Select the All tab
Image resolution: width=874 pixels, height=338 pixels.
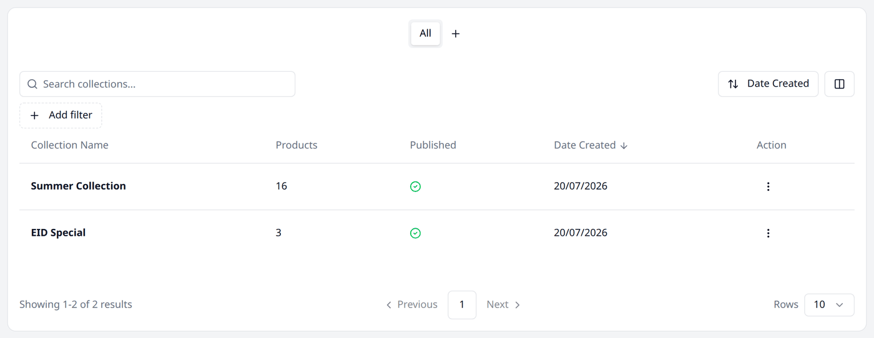pos(425,34)
